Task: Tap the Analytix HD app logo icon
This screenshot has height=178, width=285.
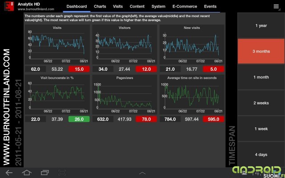Action: pyautogui.click(x=9, y=6)
